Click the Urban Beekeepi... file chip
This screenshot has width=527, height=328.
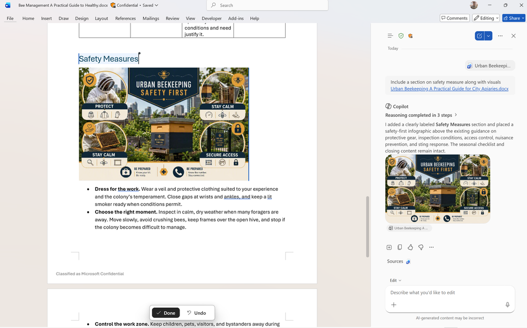(490, 65)
